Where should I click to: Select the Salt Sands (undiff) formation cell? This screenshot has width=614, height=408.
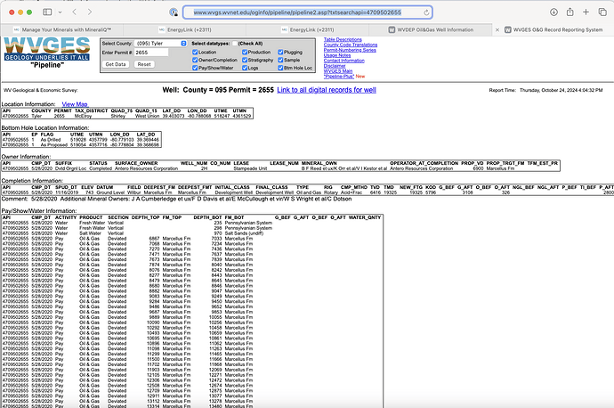point(244,233)
